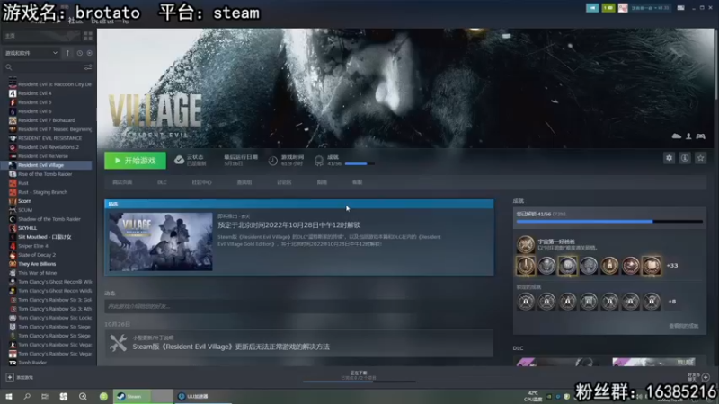Viewport: 719px width, 404px height.
Task: Click the Rust game icon
Action: click(13, 183)
